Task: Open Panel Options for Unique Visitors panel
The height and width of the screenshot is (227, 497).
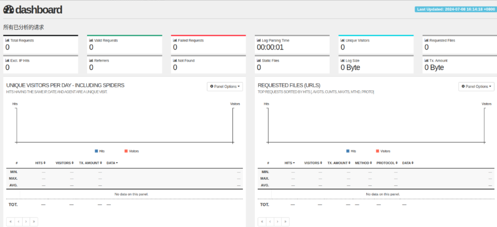Action: (225, 86)
